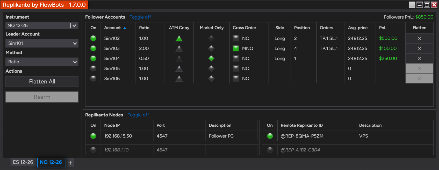
Task: Flatten Sim102 position with its X
Action: coord(419,38)
